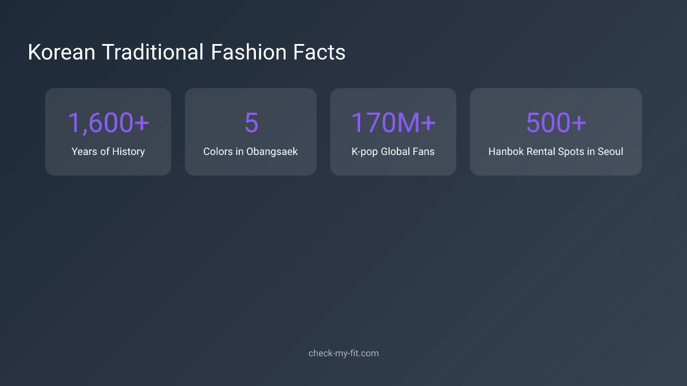
Task: Click the 170M+ K-pop fans number
Action: (x=393, y=122)
